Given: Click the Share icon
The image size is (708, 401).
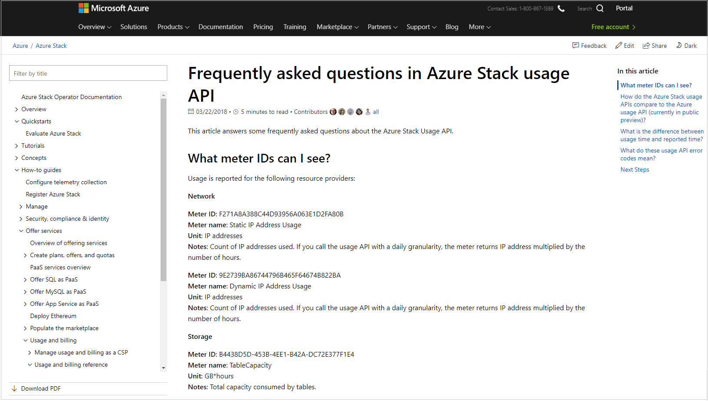Looking at the screenshot, I should (x=646, y=45).
